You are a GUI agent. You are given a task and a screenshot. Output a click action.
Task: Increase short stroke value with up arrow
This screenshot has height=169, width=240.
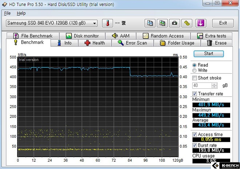coord(214,84)
